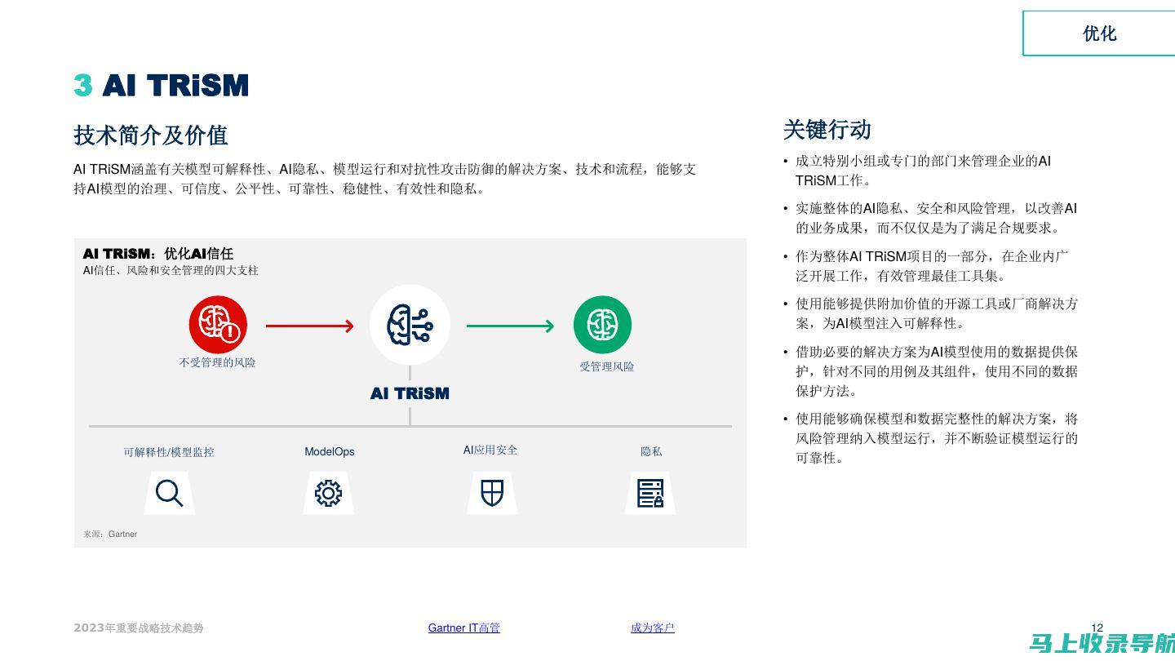
Task: Click the bold AI TRiSM label under center icon
Action: tap(410, 393)
